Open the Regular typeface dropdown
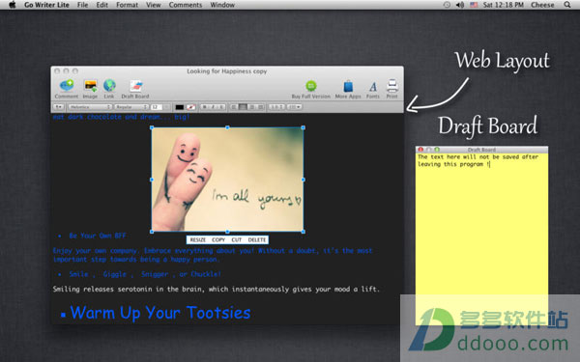Screen dimensions: 580x362 pos(131,107)
